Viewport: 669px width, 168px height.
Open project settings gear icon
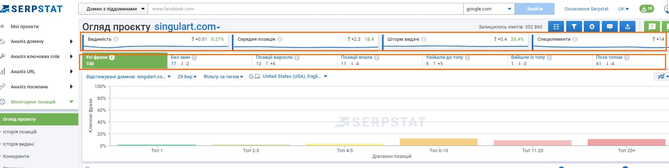click(x=592, y=26)
